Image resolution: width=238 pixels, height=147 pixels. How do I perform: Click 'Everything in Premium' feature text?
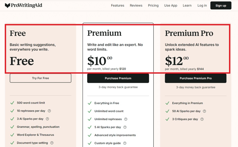pos(187,103)
